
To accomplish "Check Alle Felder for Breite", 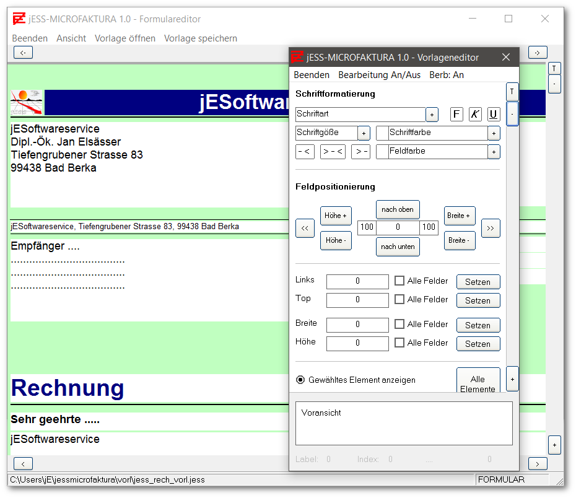I will click(x=399, y=324).
